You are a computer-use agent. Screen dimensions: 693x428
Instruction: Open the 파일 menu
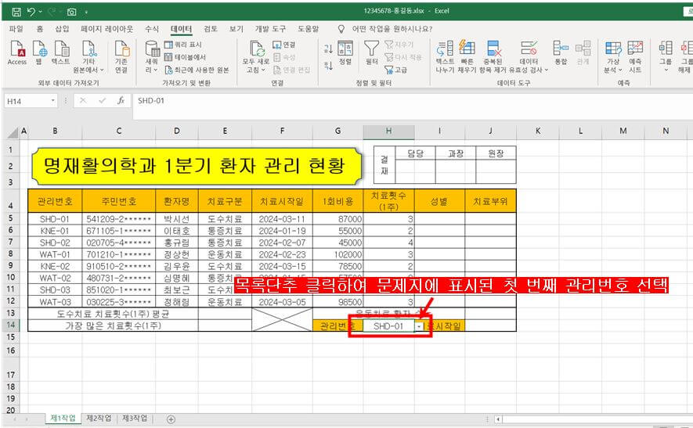[16, 29]
